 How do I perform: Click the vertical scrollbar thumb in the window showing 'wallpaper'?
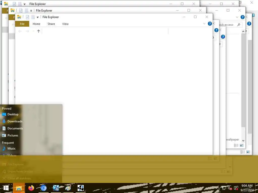pyautogui.click(x=243, y=80)
